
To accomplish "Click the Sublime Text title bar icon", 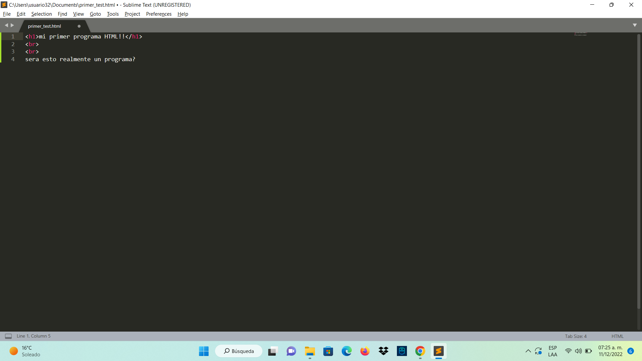I will [4, 5].
